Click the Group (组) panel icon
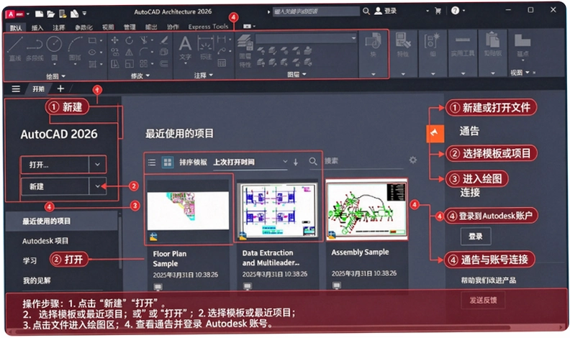 (433, 45)
